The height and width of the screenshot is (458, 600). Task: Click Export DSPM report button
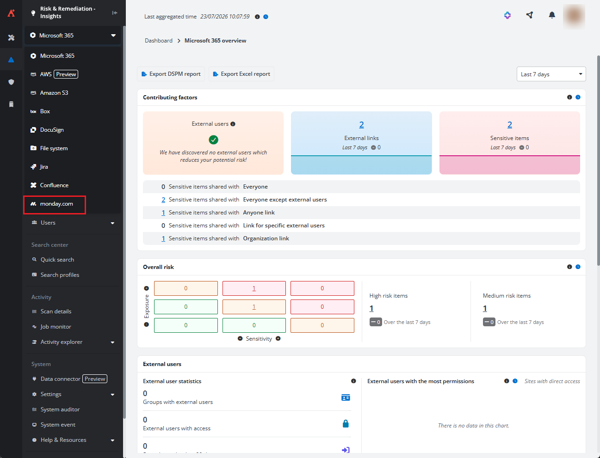(x=171, y=74)
